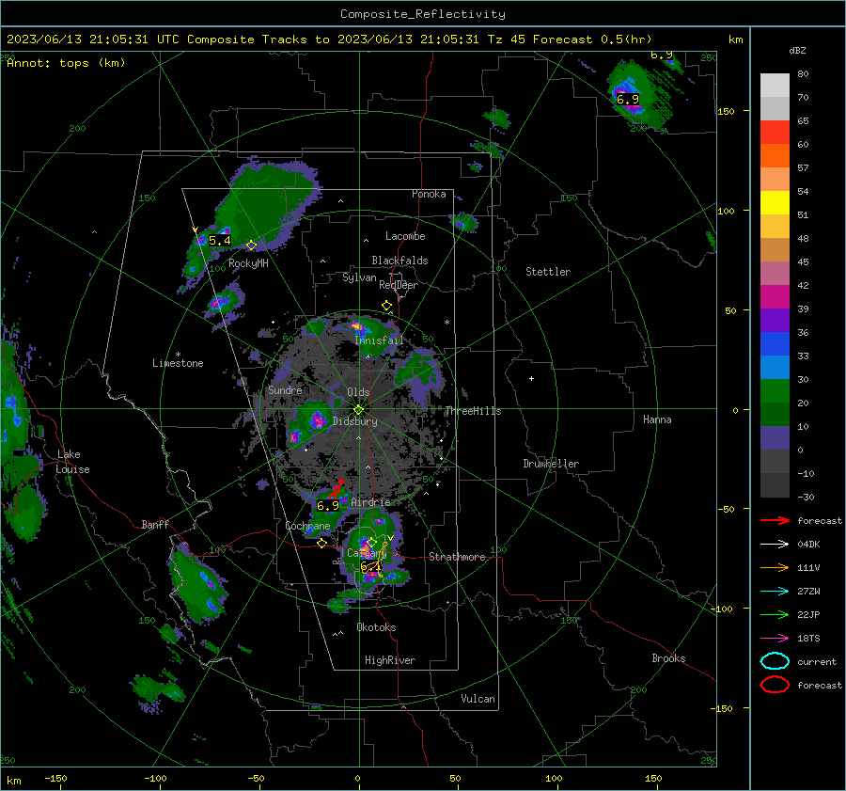Click the Airdrie city label
Viewport: 846px width, 791px height.
370,502
